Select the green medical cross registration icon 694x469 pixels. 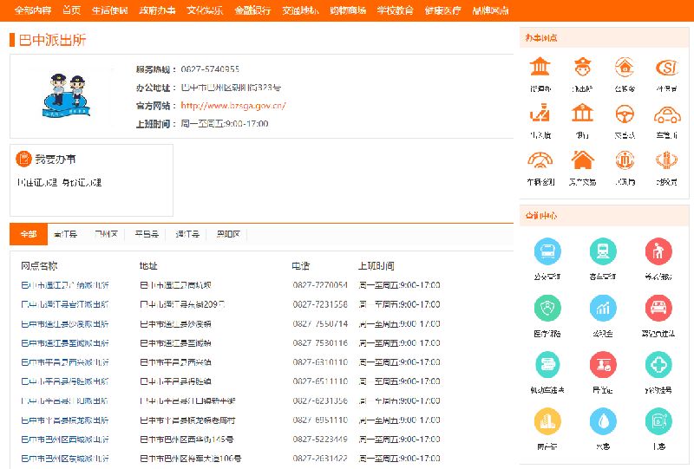pos(658,364)
